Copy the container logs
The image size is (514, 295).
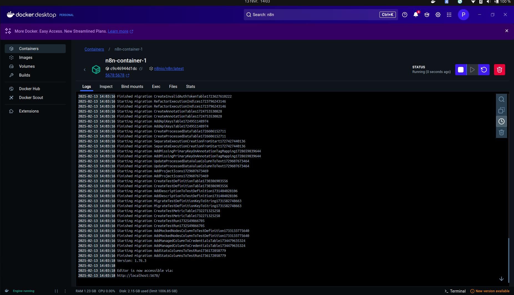click(502, 110)
